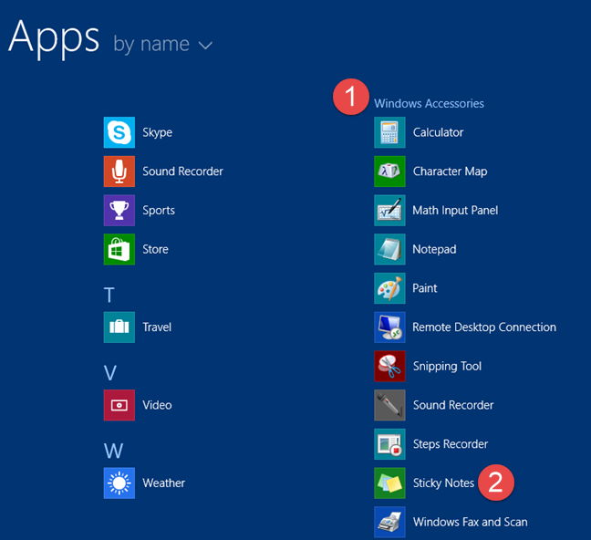Launch the orange Sound Recorder microphone icon
The height and width of the screenshot is (540, 591).
point(119,171)
